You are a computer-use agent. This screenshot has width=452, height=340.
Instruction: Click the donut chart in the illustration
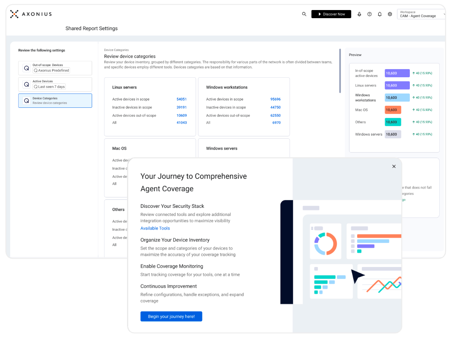coord(325,243)
